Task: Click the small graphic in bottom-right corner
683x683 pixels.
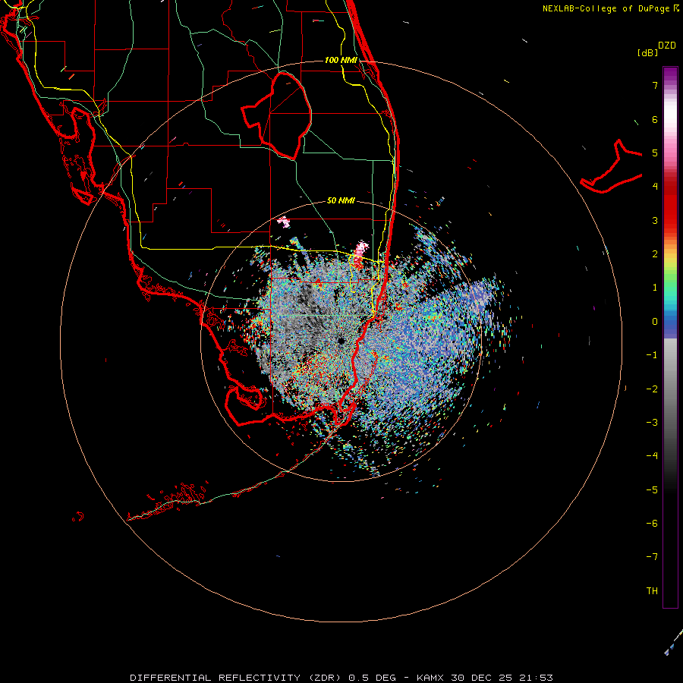Action: (x=673, y=641)
